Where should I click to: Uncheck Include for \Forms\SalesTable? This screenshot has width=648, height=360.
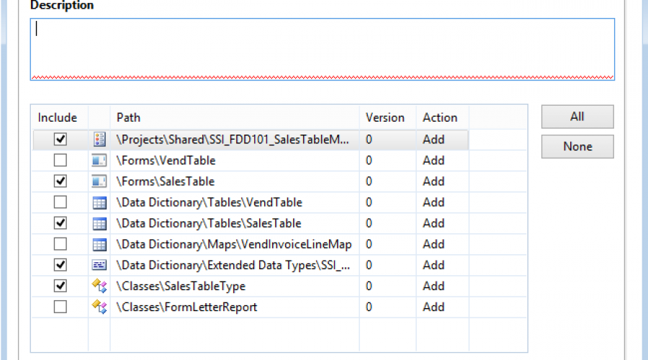click(60, 181)
